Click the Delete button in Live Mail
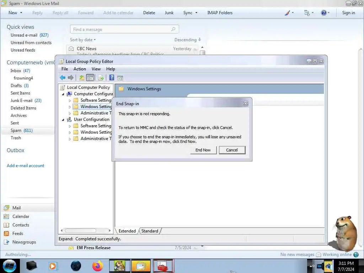The height and width of the screenshot is (273, 364). click(x=149, y=13)
